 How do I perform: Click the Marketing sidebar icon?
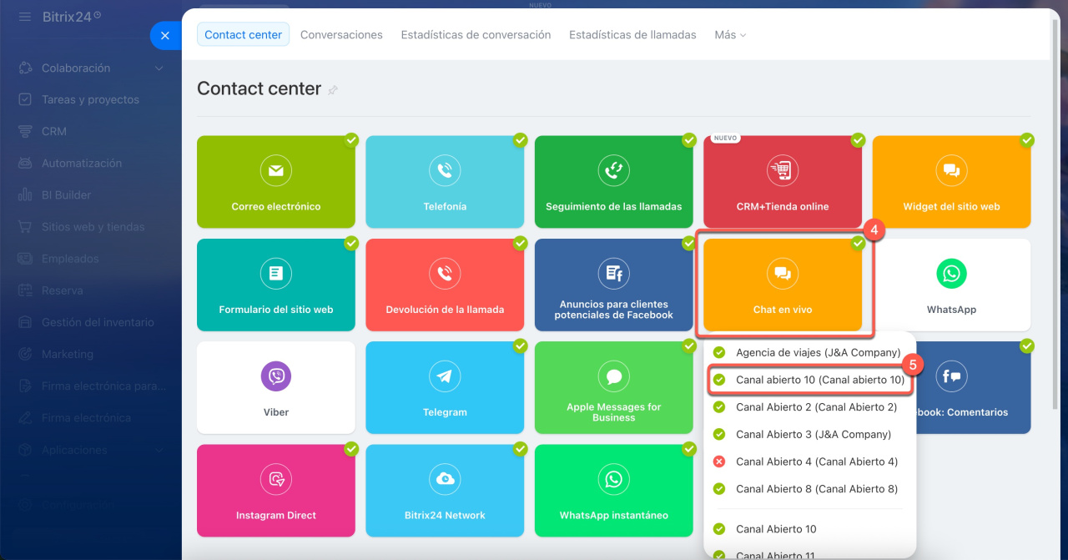[x=25, y=354]
